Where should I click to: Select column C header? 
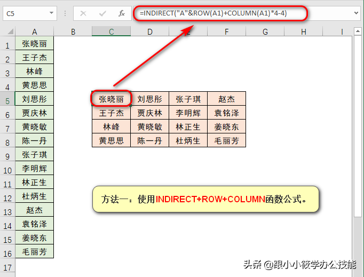tap(111, 31)
